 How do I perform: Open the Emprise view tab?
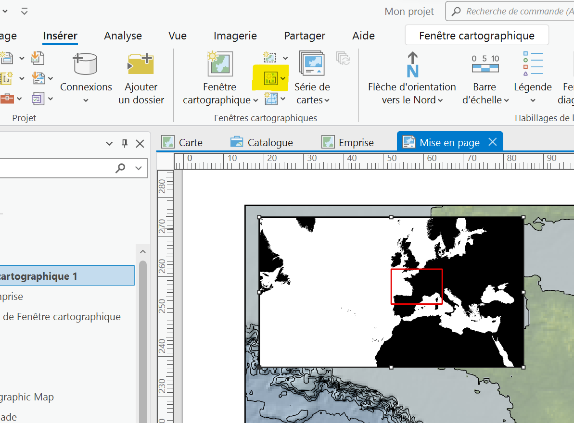[356, 142]
